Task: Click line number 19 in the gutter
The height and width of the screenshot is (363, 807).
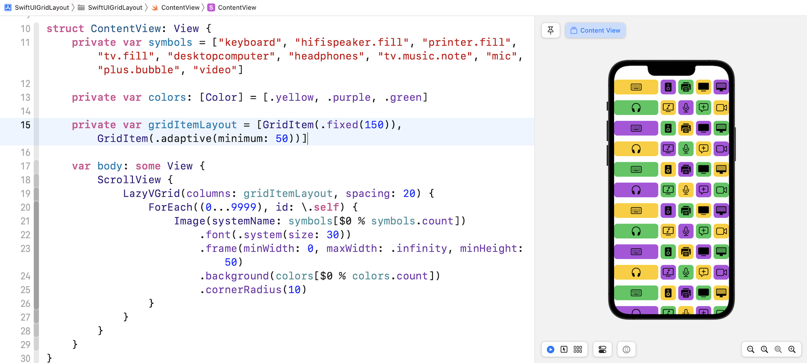Action: coord(25,193)
